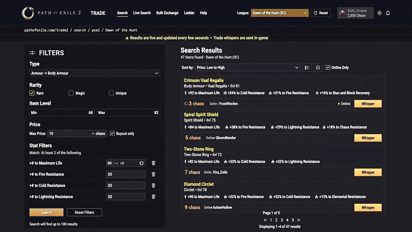Click the Reset button near league
Screen dimensions: 412x232
(x=321, y=13)
